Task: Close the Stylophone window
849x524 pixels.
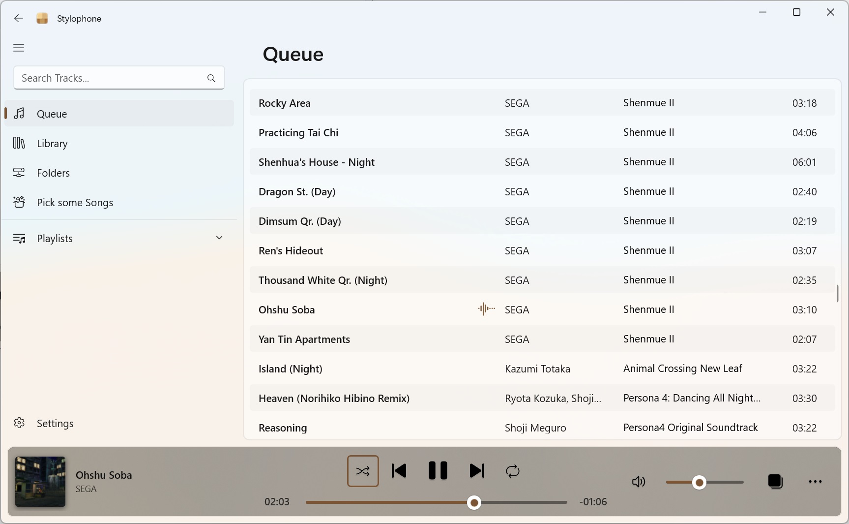Action: (830, 12)
